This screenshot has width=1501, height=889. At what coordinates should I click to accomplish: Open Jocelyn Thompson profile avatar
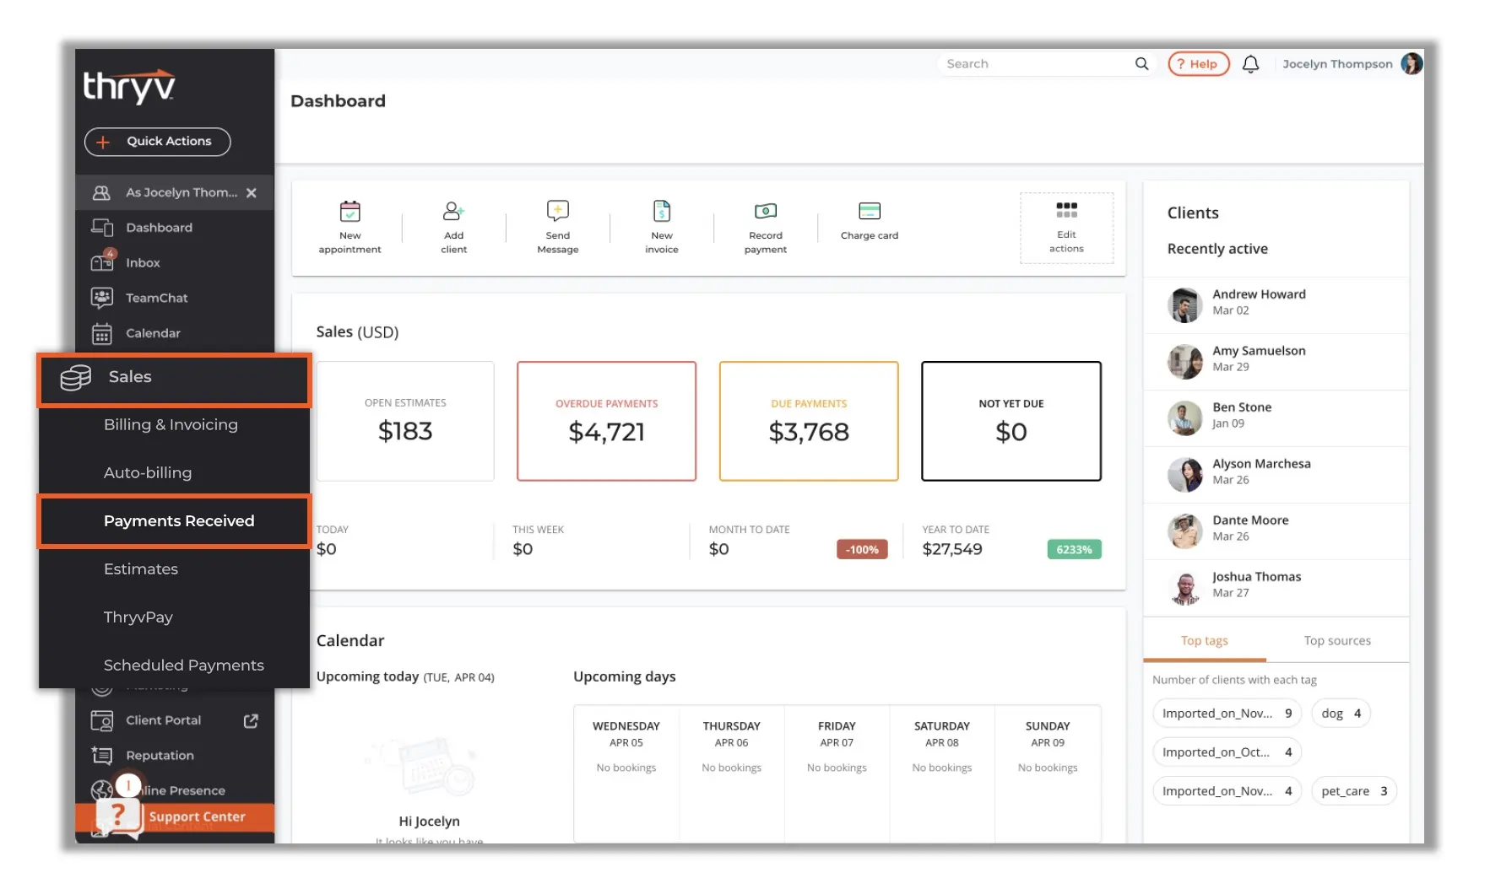1412,64
